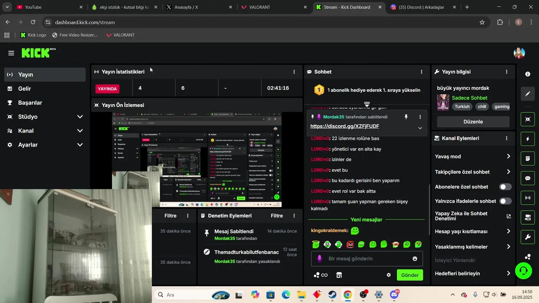Viewport: 539px width, 303px height.
Task: Open Takipçilere özel sohbet options arrow
Action: (508, 172)
